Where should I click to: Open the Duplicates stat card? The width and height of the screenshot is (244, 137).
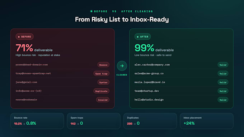(150, 121)
